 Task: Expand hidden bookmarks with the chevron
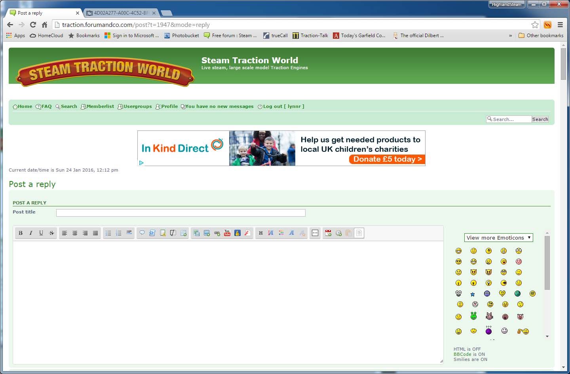[510, 36]
